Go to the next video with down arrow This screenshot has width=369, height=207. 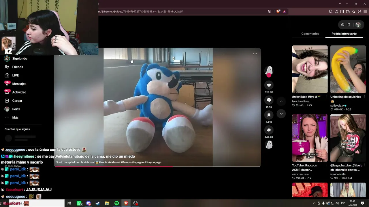tap(281, 114)
